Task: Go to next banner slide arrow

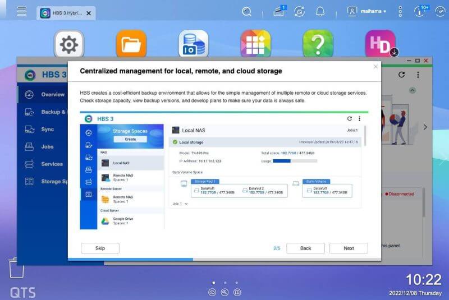Action: pyautogui.click(x=425, y=127)
